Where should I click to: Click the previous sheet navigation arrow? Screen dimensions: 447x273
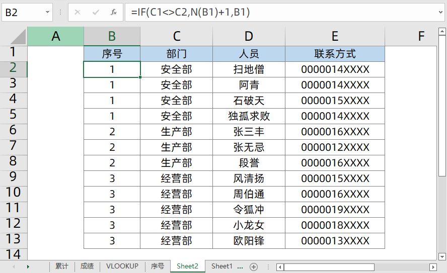[x=14, y=267]
